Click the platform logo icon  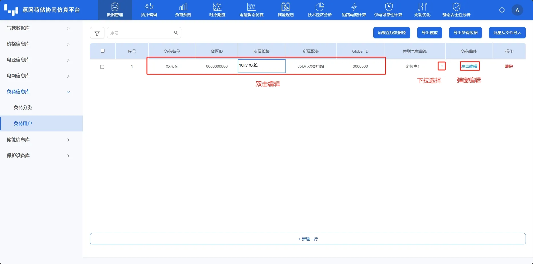11,10
